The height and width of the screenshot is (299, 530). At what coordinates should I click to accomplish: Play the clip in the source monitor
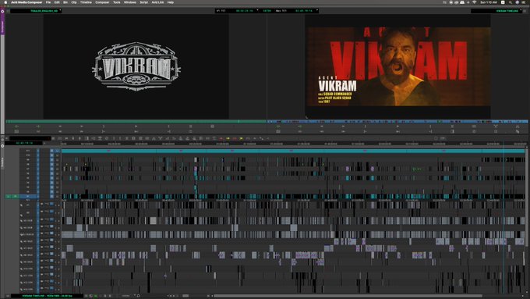click(x=136, y=126)
